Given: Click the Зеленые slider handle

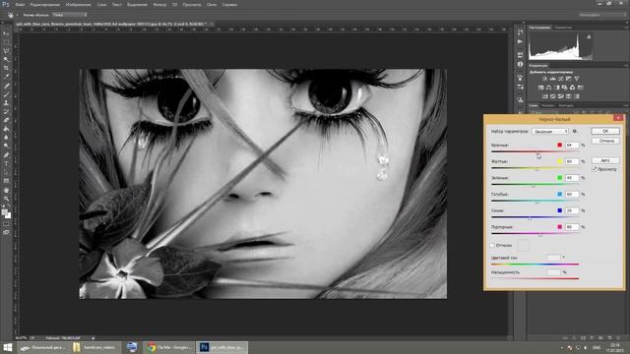Looking at the screenshot, I should 534,186.
